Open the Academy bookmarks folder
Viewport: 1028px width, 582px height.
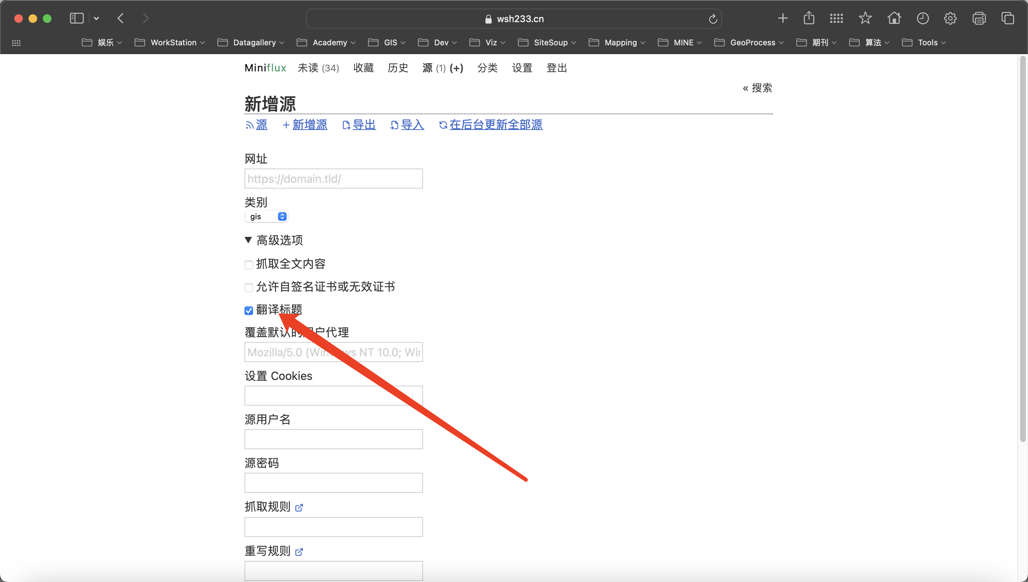326,42
